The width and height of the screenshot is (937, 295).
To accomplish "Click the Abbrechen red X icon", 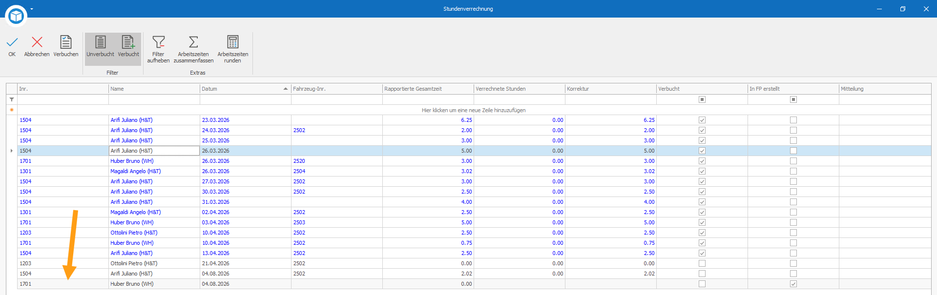I will (x=37, y=42).
